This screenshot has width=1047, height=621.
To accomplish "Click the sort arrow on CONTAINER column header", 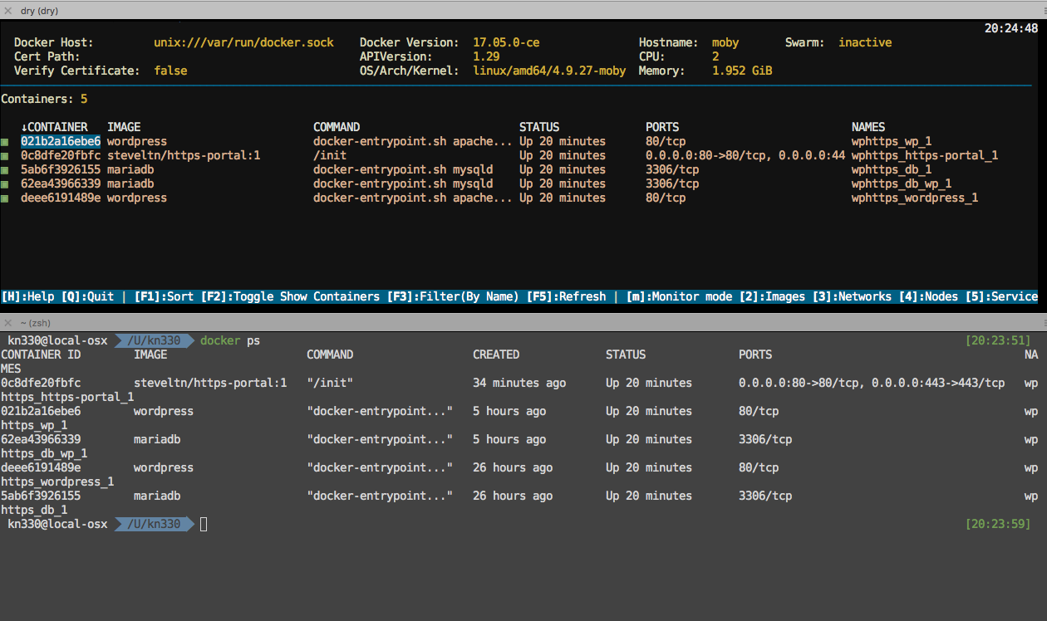I will click(x=24, y=127).
